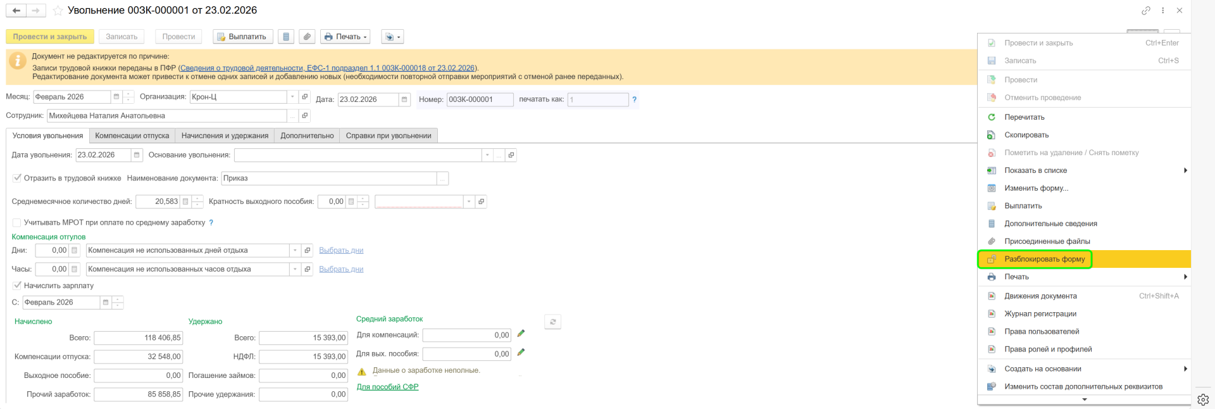Enable 'Учитывать МРОТ при оплате' checkbox

coord(17,223)
